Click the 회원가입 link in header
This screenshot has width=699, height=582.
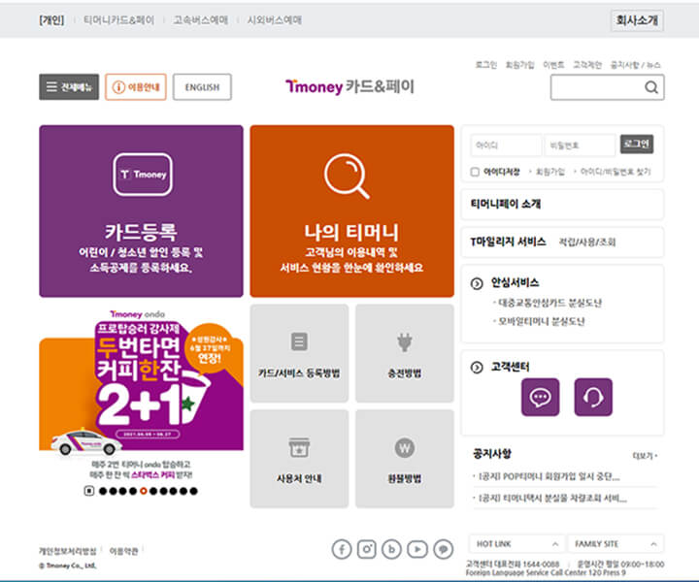pos(519,65)
